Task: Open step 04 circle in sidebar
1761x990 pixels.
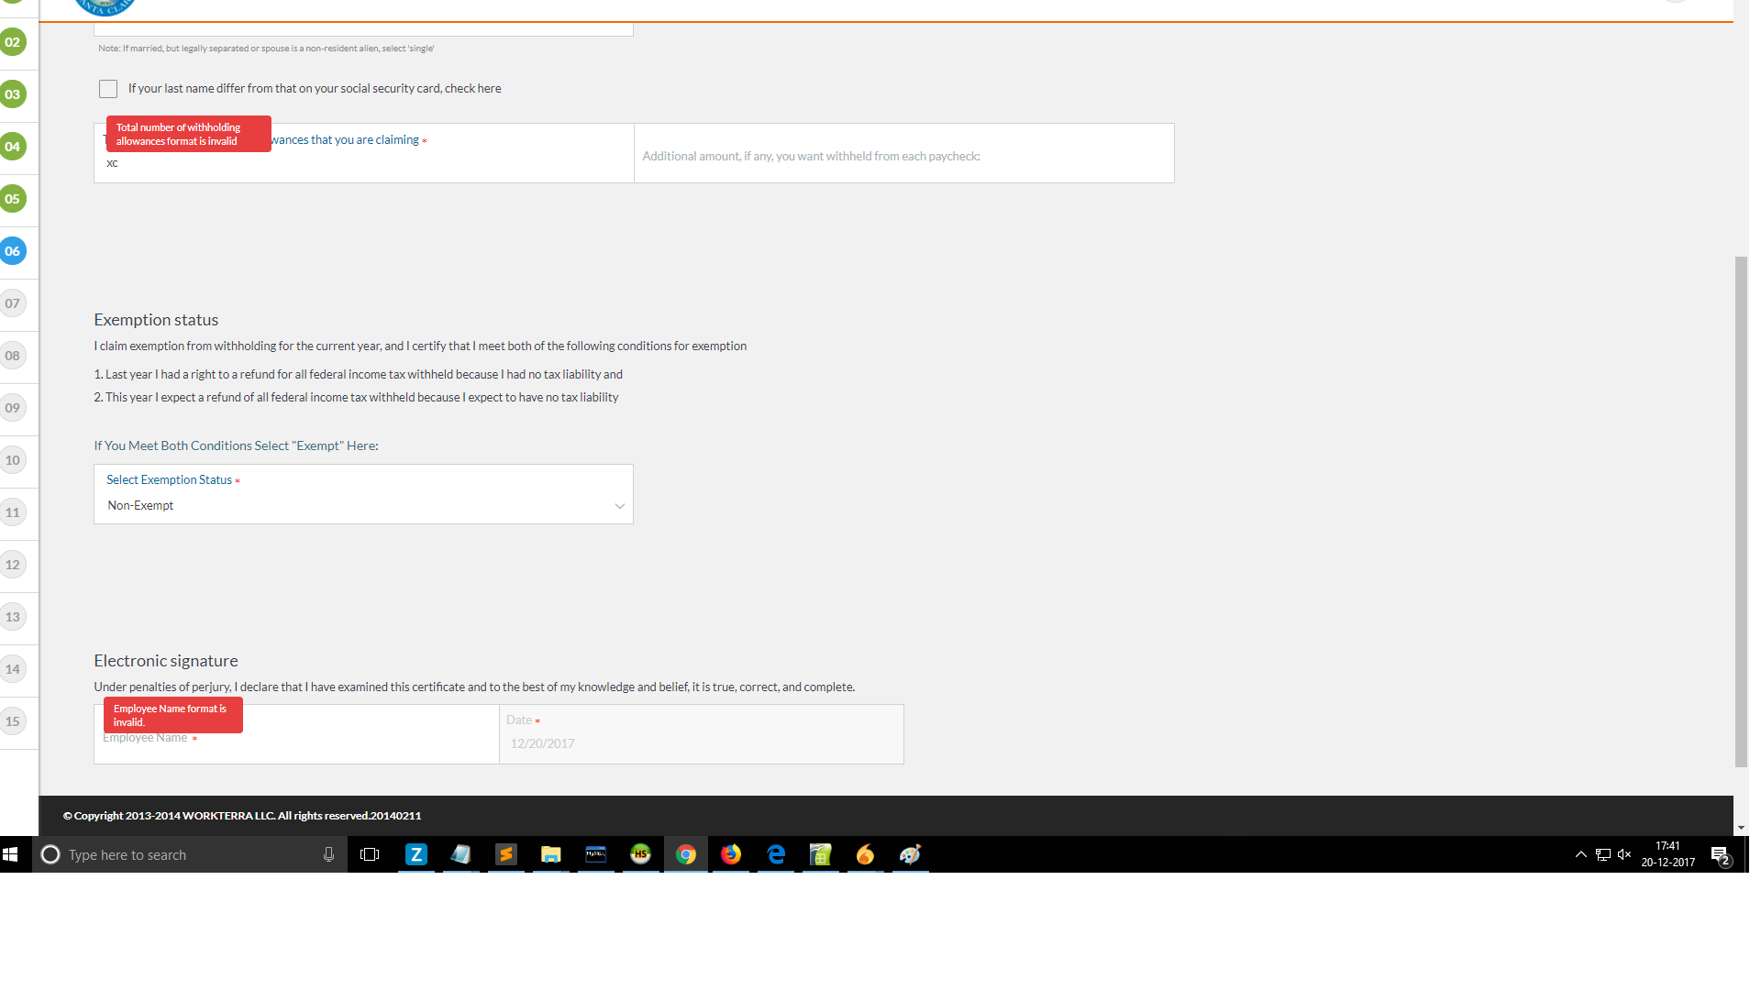Action: pyautogui.click(x=13, y=147)
